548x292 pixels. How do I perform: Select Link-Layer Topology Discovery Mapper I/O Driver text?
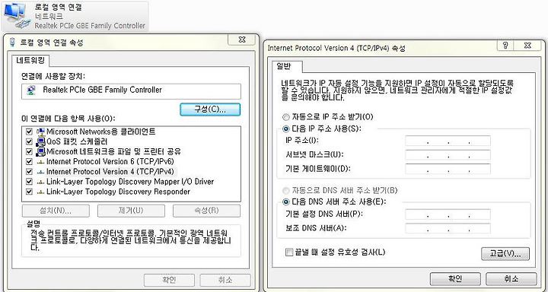tap(130, 182)
